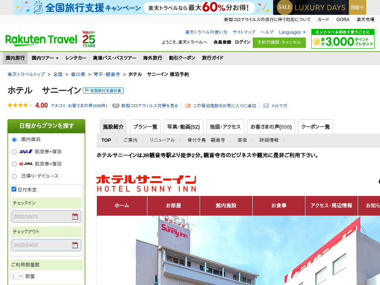Screen dimensions: 380x285
Task: Open the Languages dropdown
Action: [292, 32]
